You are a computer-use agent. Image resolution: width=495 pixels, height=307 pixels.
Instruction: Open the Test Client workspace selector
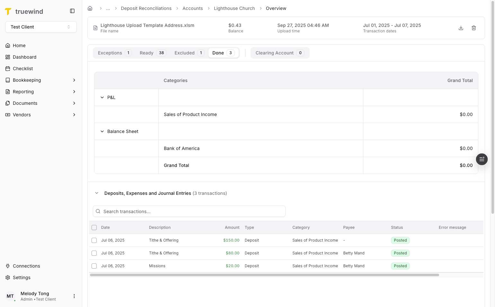(41, 27)
